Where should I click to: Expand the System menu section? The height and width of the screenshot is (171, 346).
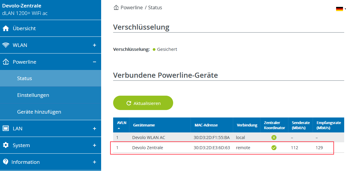click(x=95, y=145)
